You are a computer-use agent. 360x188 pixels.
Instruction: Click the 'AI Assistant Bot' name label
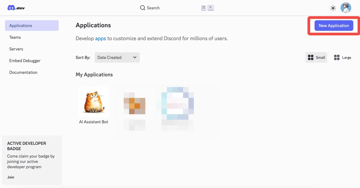click(94, 122)
